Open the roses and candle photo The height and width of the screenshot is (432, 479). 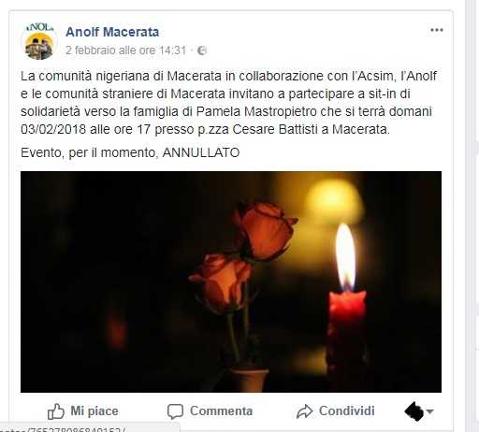point(231,281)
